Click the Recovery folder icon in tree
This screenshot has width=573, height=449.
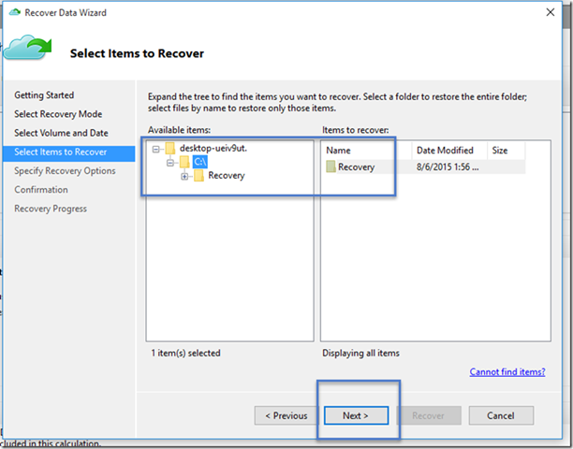[198, 176]
